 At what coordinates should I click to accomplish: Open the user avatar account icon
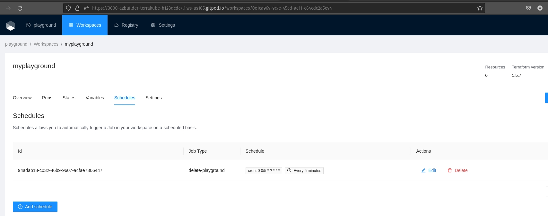[540, 8]
